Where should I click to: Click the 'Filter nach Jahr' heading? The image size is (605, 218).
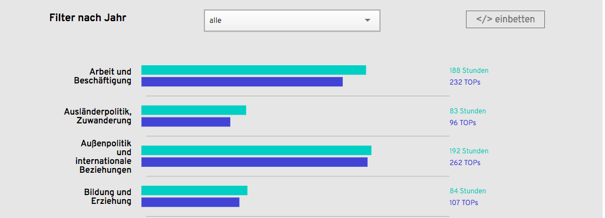[x=88, y=18]
